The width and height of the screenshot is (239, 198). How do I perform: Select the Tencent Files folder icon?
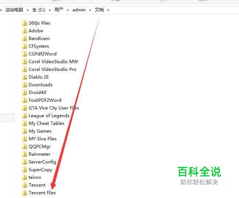(x=25, y=193)
